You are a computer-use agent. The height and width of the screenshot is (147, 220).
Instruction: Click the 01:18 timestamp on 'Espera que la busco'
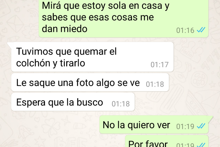(x=121, y=104)
